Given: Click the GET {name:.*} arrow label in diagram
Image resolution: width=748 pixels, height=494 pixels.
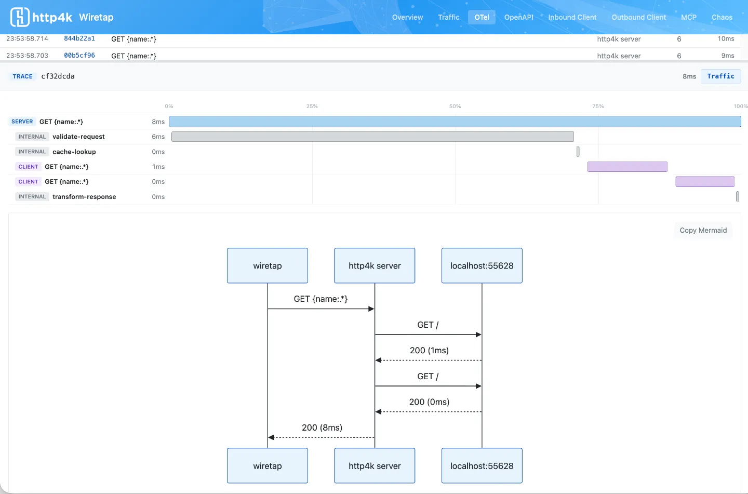Looking at the screenshot, I should [x=320, y=299].
